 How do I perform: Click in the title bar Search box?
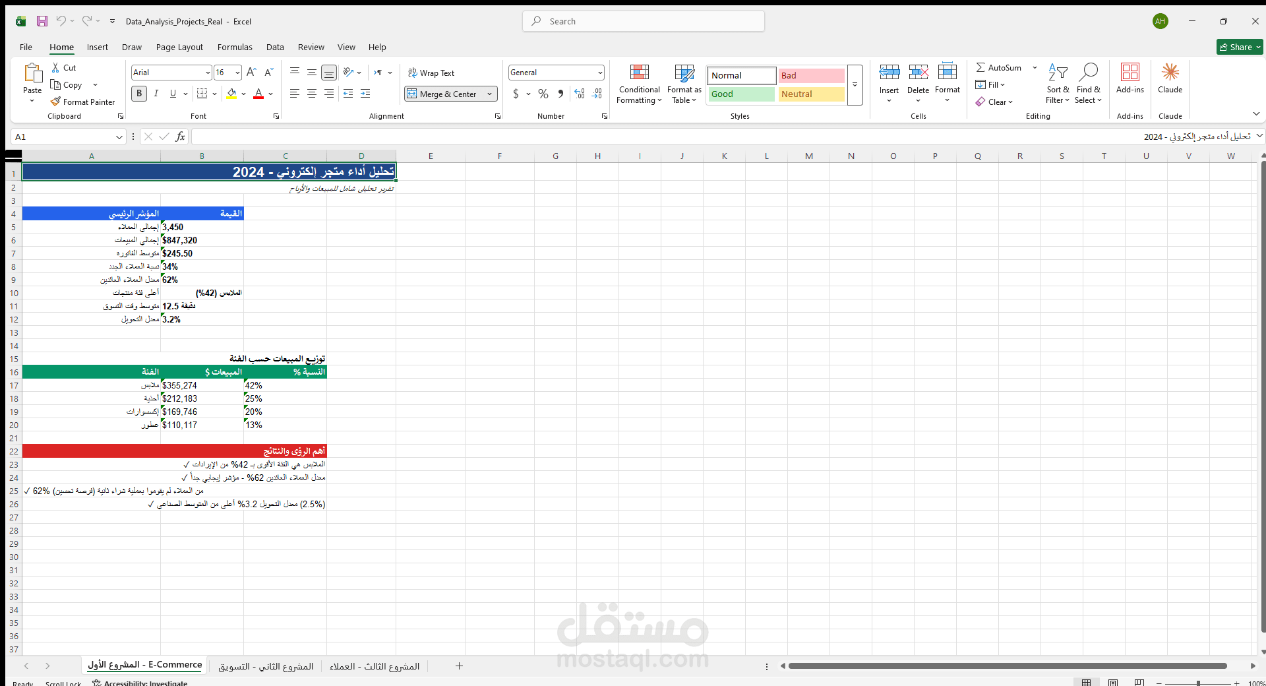click(644, 21)
